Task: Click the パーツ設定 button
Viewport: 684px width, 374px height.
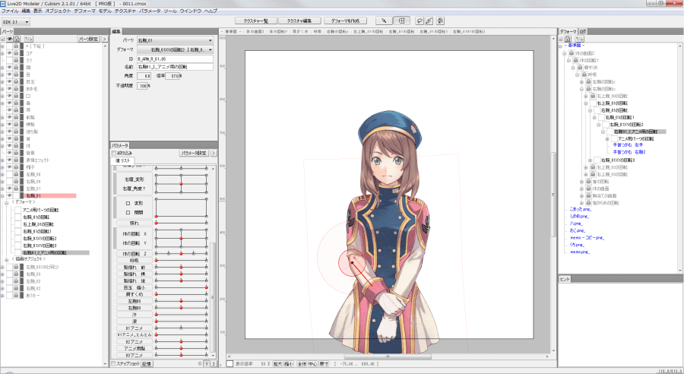Action: point(89,39)
